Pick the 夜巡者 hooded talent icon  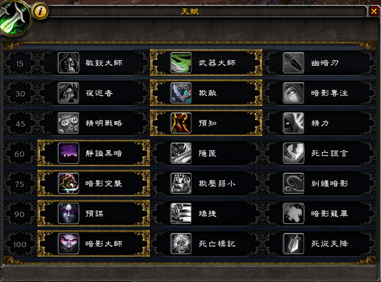click(x=69, y=93)
